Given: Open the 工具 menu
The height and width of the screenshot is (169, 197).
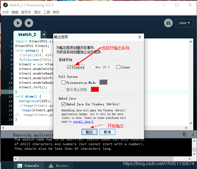Looking at the screenshot, I should pyautogui.click(x=47, y=12).
